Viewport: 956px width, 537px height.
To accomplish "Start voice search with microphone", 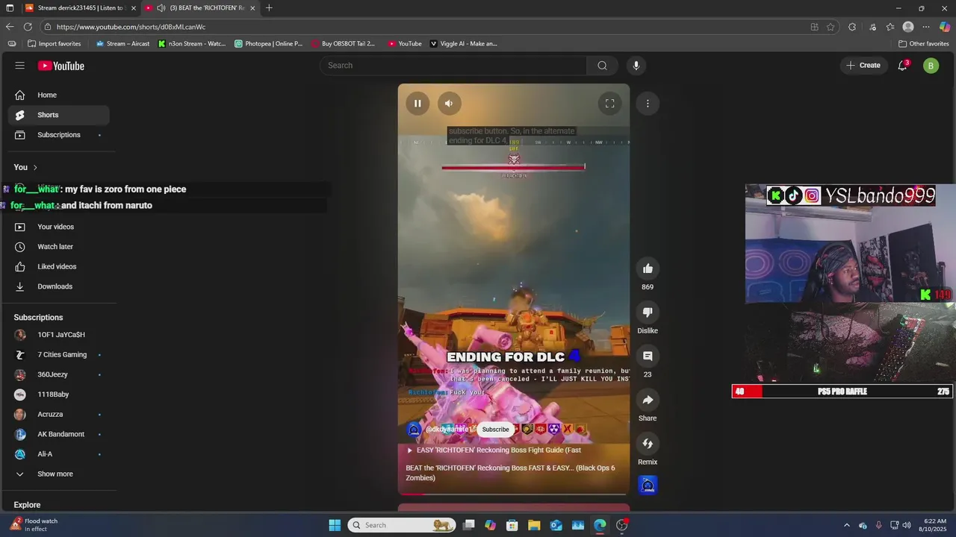I will [x=636, y=66].
